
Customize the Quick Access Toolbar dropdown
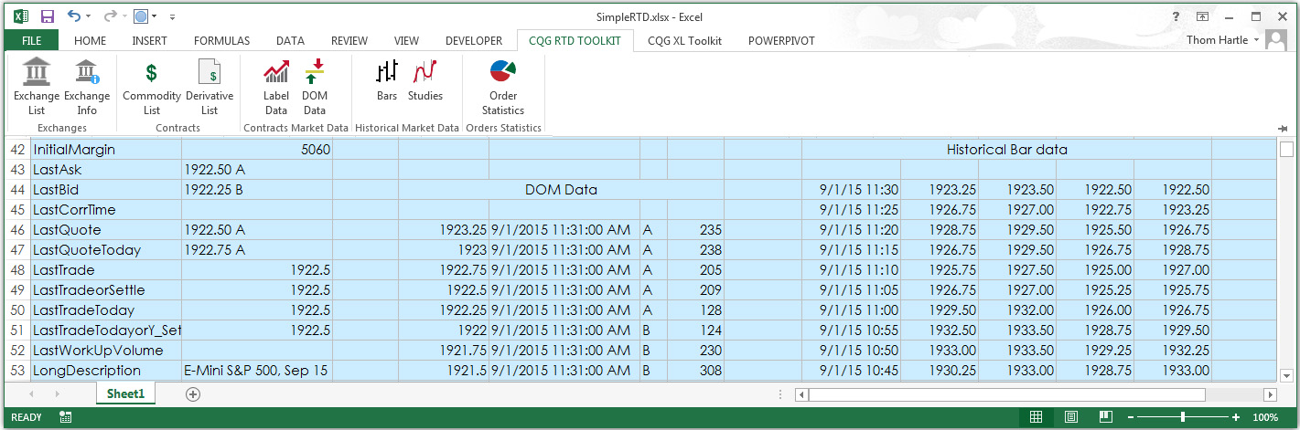173,16
